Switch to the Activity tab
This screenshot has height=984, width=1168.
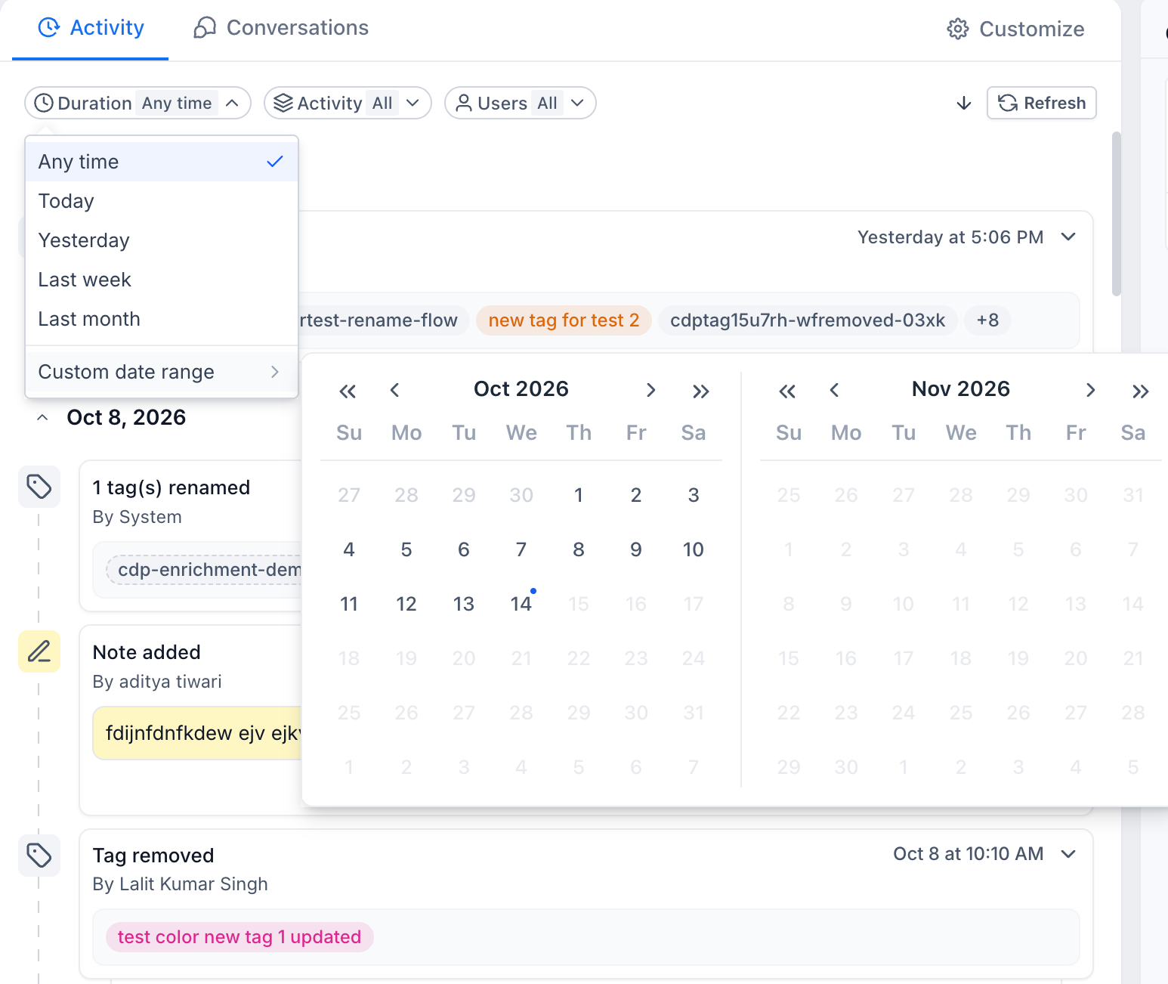tap(91, 28)
